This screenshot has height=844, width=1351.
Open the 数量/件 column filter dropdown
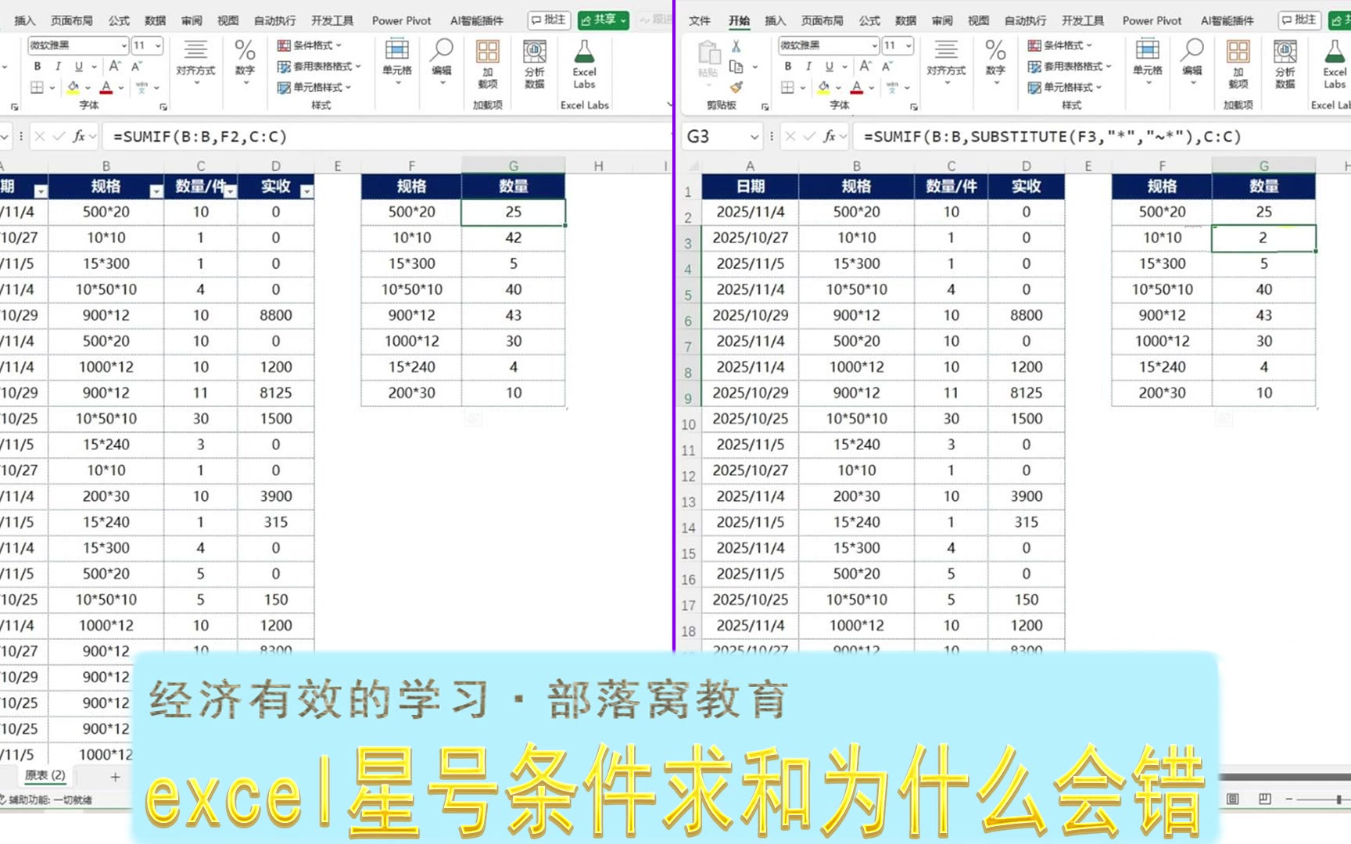click(230, 191)
